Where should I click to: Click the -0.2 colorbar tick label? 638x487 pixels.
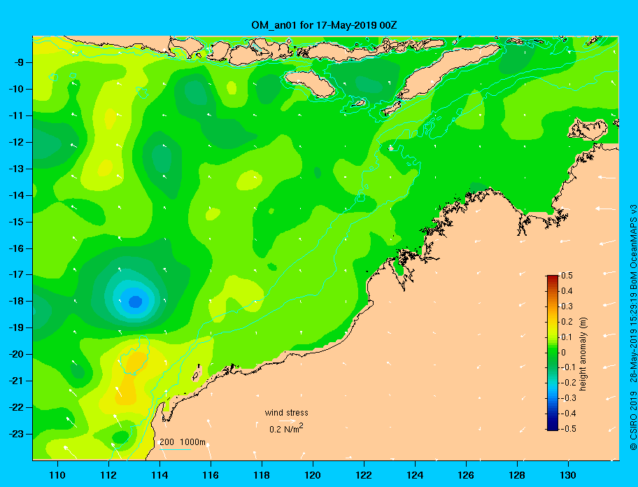pyautogui.click(x=569, y=383)
